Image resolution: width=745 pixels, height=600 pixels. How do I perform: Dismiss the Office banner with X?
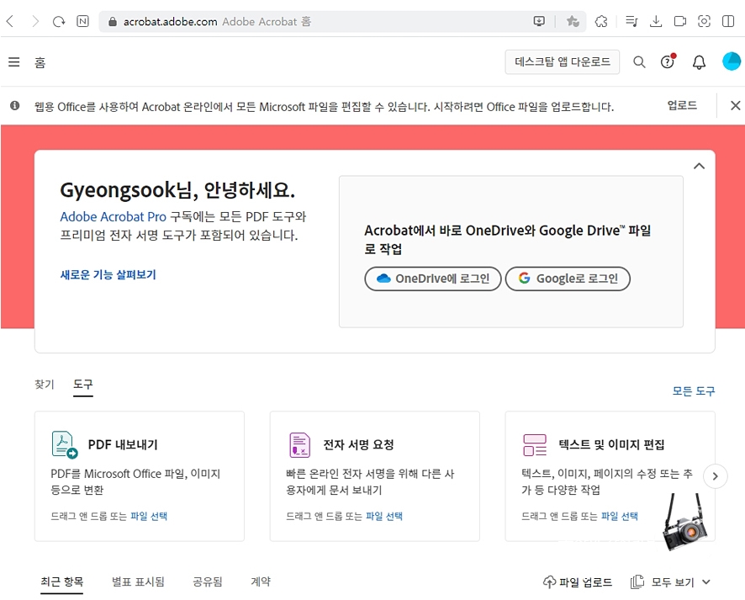tap(735, 105)
